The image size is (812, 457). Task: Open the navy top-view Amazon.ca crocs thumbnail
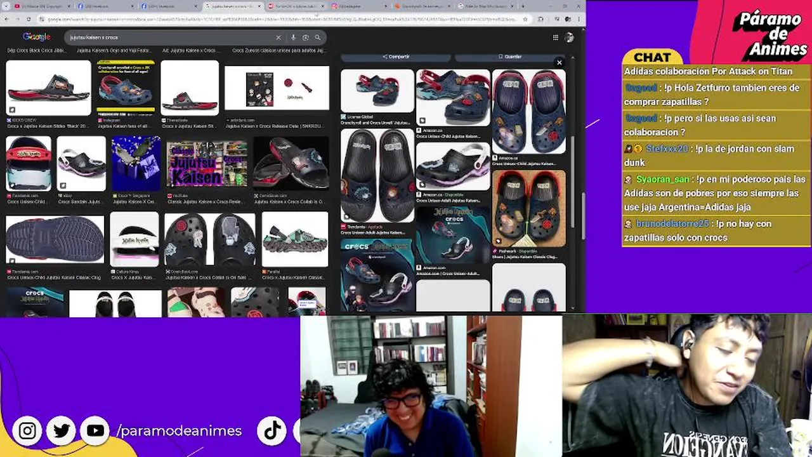[528, 112]
